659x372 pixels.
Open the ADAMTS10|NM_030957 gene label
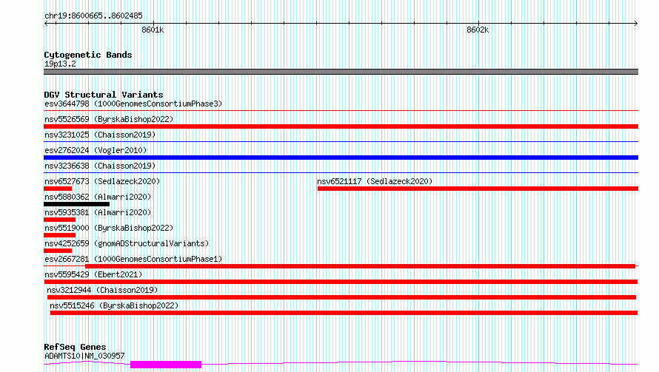point(84,356)
